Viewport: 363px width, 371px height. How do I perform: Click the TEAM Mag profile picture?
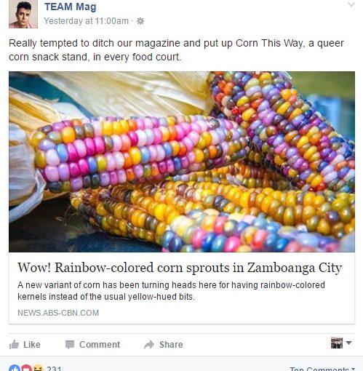(x=23, y=14)
